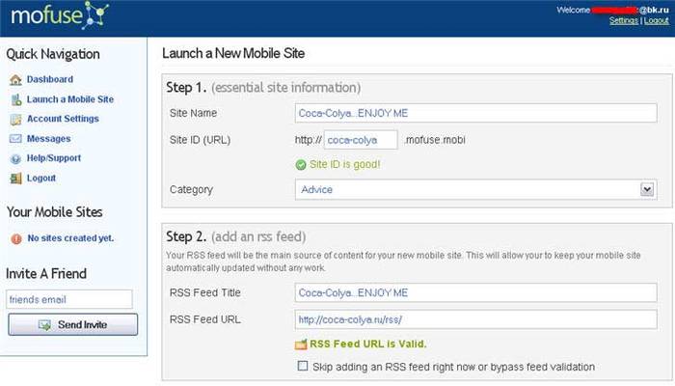Click the green checkmark Site ID icon
Image resolution: width=675 pixels, height=386 pixels.
(x=301, y=165)
